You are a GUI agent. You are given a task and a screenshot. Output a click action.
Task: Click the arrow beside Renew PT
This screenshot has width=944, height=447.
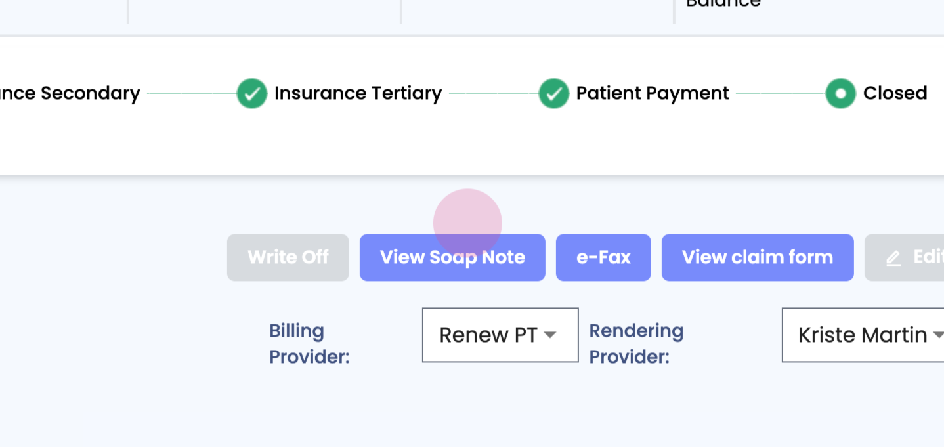tap(550, 335)
